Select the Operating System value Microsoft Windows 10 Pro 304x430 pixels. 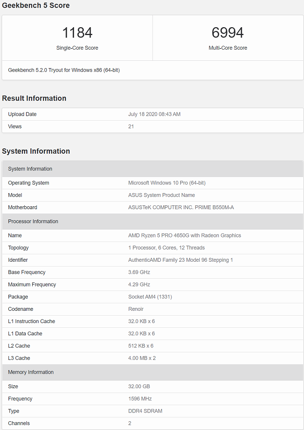click(167, 183)
